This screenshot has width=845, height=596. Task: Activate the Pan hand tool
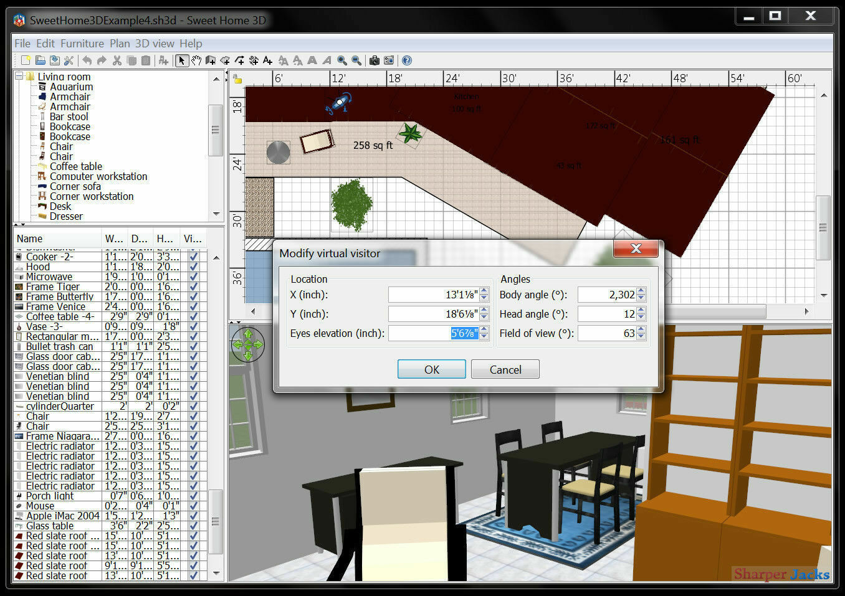196,60
